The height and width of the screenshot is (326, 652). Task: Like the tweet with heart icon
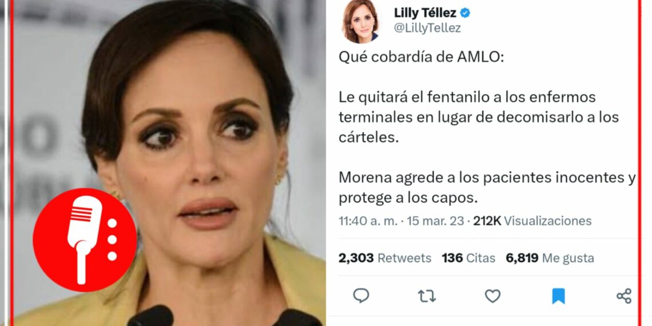pos(492,296)
